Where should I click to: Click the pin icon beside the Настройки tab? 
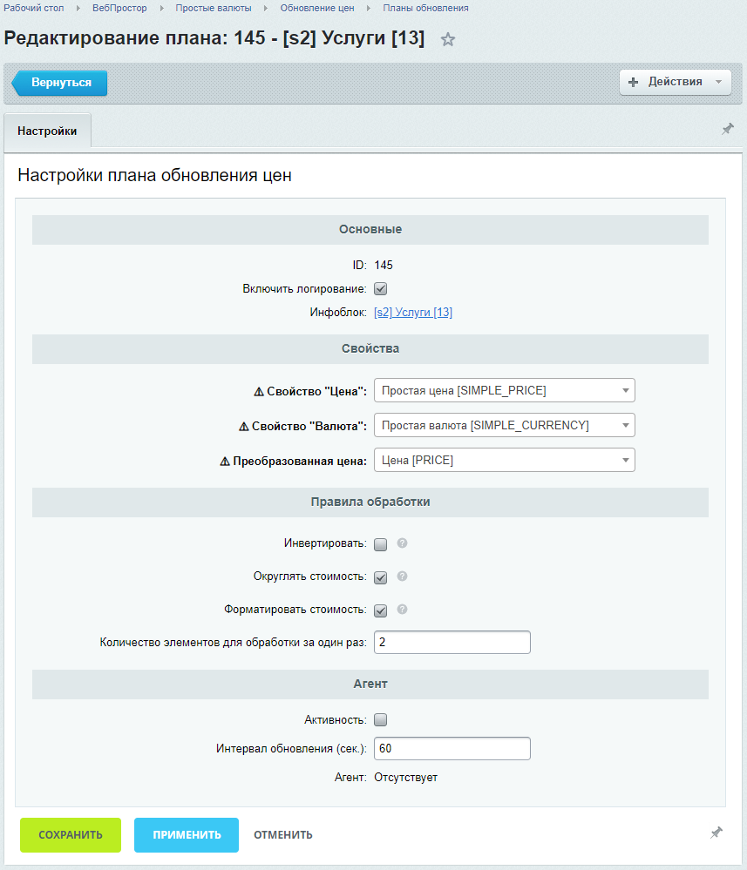[728, 129]
